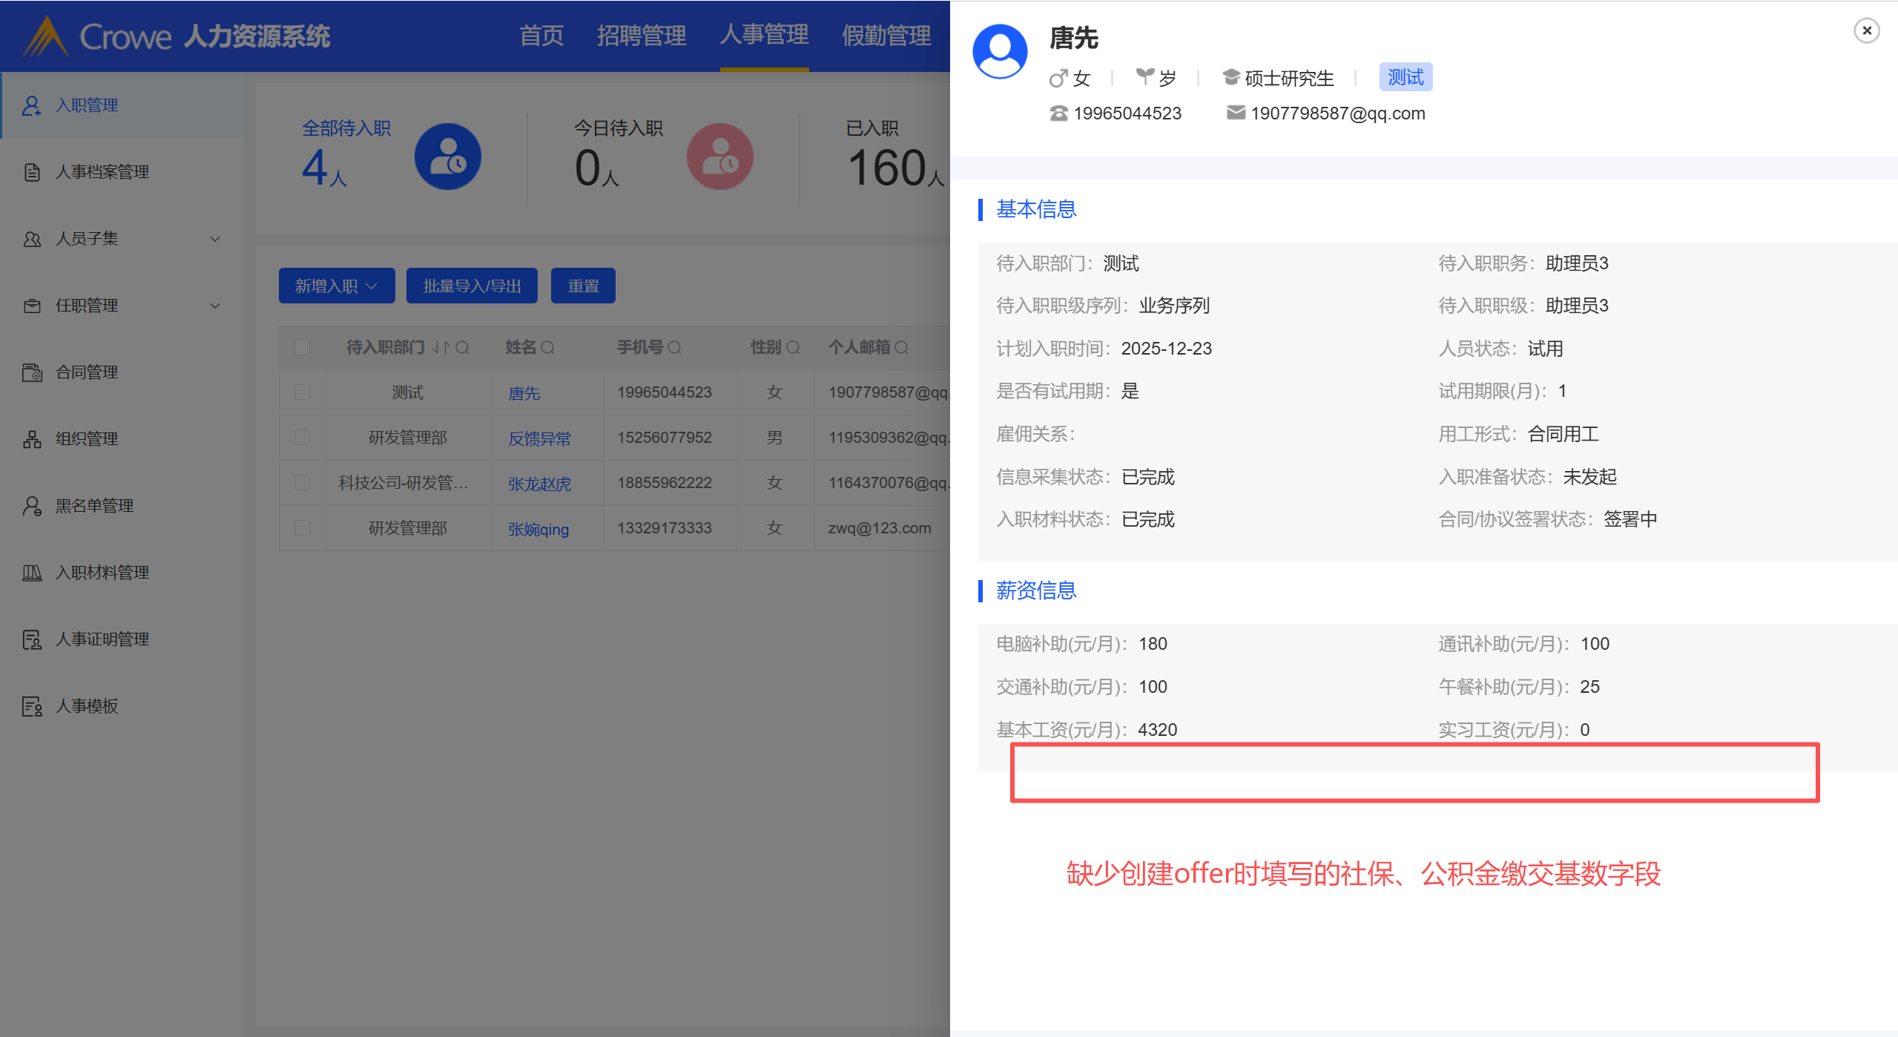The height and width of the screenshot is (1037, 1898).
Task: Click the user avatar icon for 唐先
Action: [x=999, y=50]
